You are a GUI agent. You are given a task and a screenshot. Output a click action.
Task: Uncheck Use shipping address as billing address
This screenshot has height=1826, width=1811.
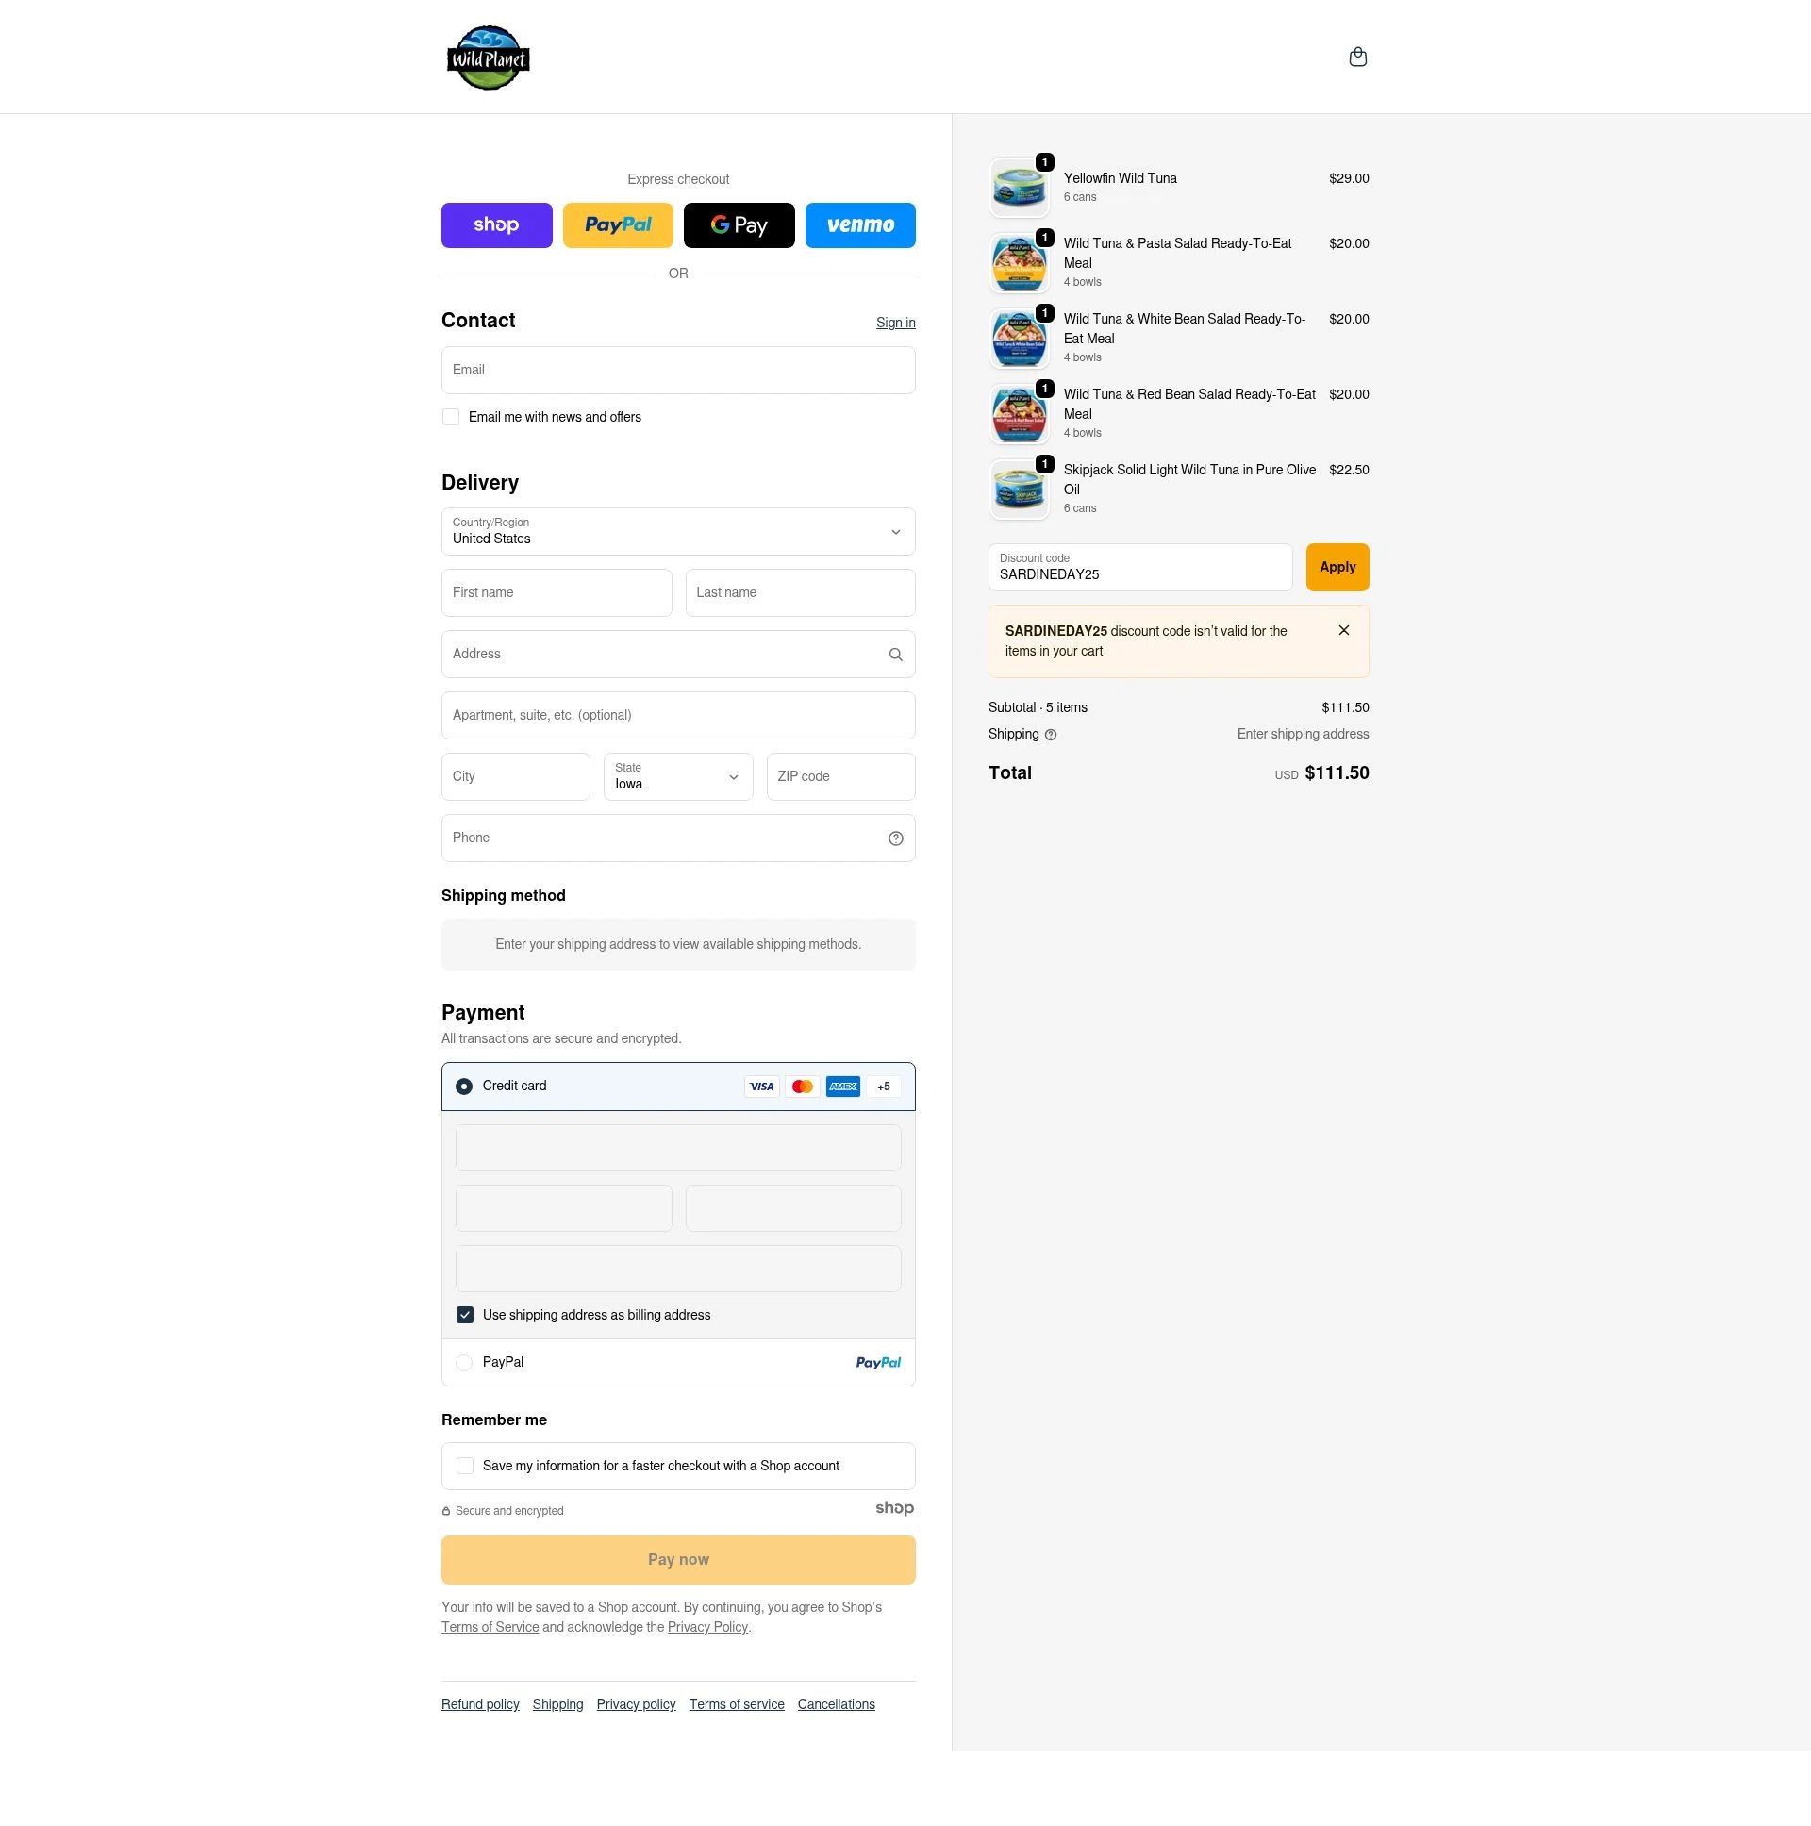[x=464, y=1314]
